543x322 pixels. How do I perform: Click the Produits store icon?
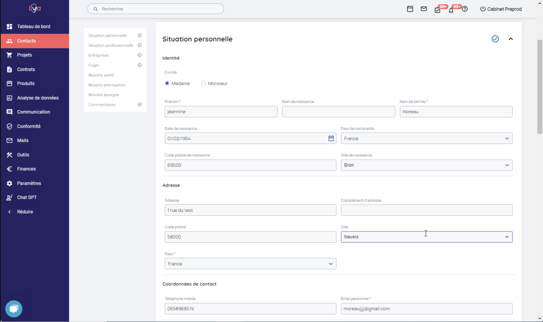tap(9, 83)
